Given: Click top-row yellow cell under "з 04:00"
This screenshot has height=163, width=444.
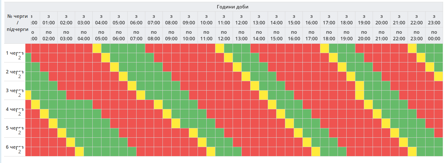Looking at the screenshot, I should click(x=97, y=48).
